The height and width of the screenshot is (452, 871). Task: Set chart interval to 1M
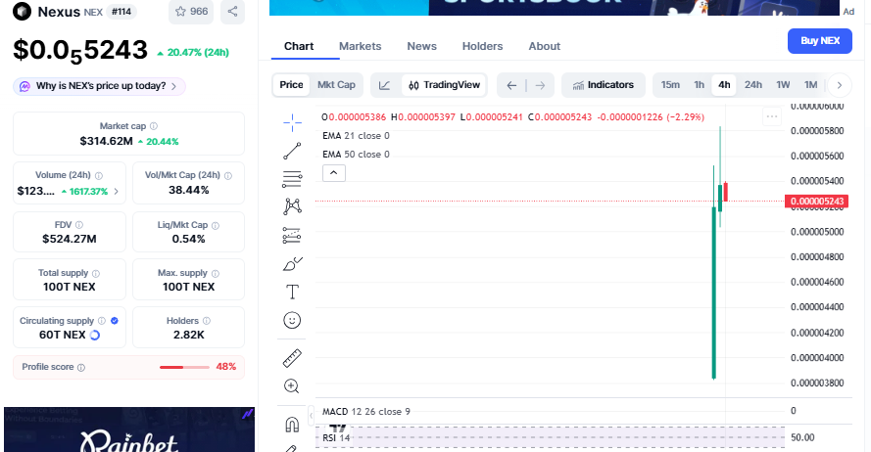pyautogui.click(x=810, y=85)
